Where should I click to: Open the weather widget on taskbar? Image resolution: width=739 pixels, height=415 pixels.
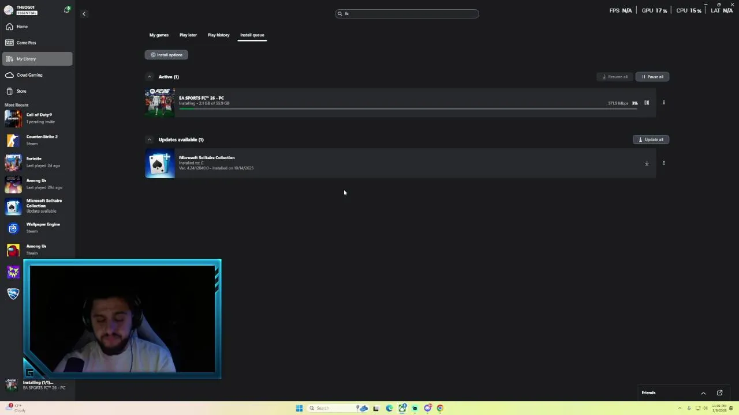16,408
